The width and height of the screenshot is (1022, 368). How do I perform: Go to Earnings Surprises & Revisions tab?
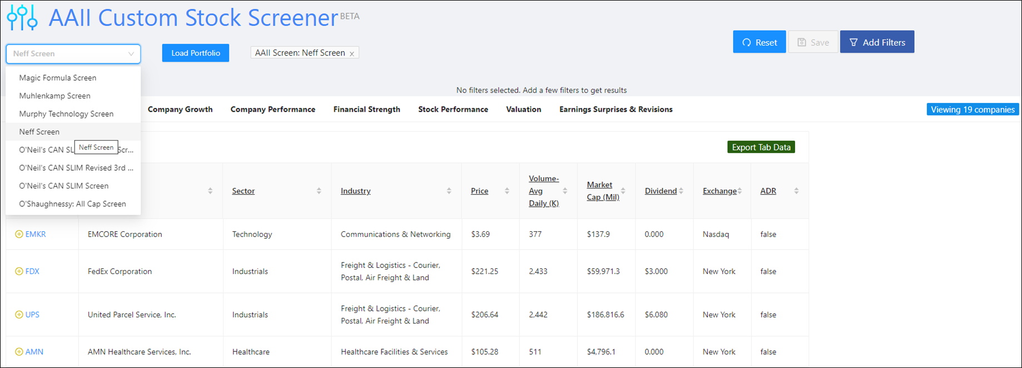[x=616, y=110]
